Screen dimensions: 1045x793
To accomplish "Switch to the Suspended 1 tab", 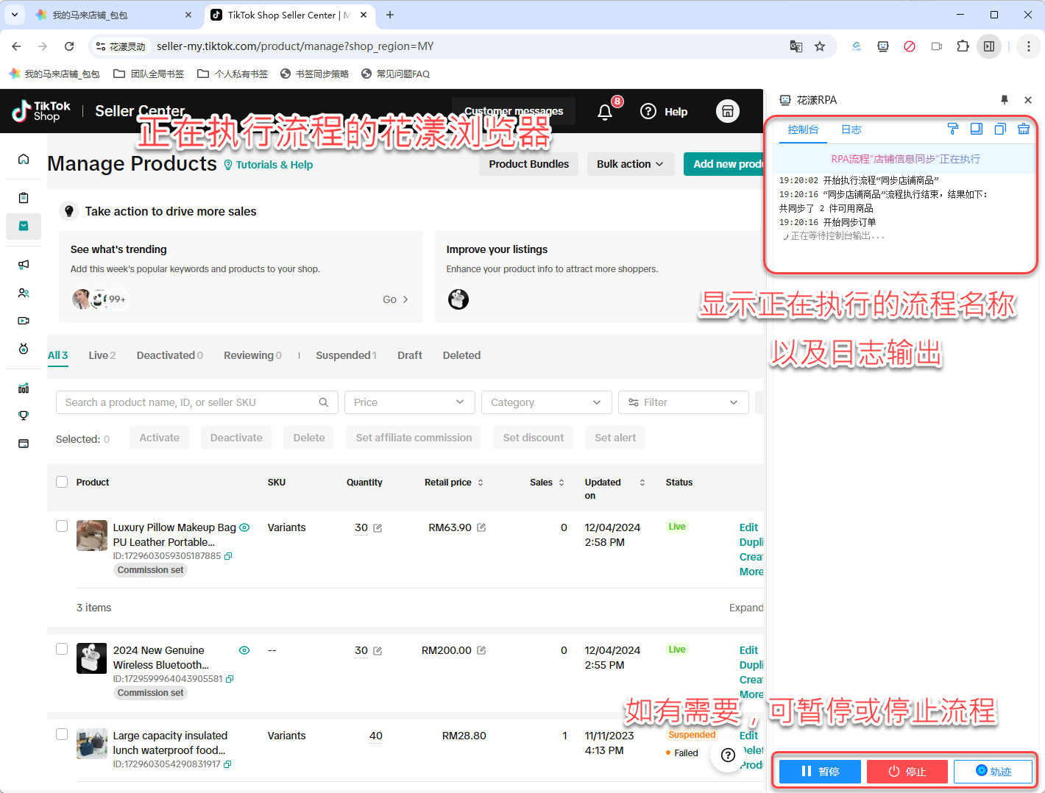I will (x=346, y=355).
